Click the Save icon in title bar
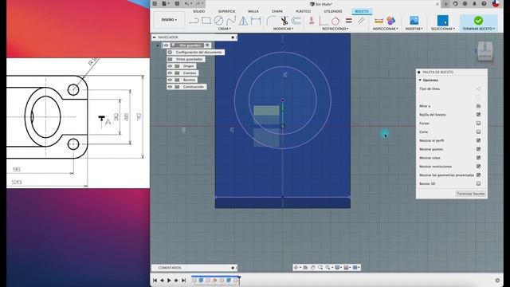 click(x=177, y=3)
